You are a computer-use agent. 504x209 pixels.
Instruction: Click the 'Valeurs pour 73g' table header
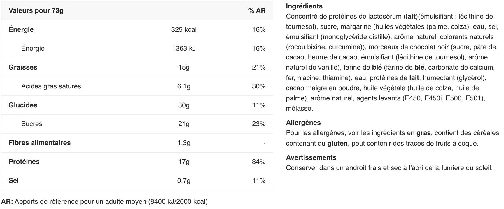click(x=36, y=10)
